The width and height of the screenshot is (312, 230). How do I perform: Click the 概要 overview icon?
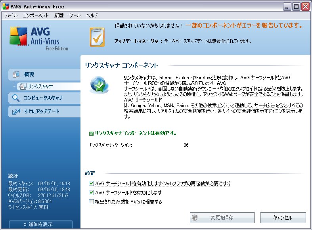(x=16, y=75)
